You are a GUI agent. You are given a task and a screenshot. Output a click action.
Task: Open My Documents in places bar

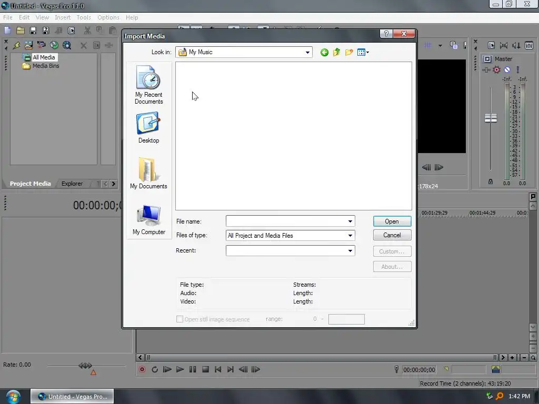click(148, 173)
